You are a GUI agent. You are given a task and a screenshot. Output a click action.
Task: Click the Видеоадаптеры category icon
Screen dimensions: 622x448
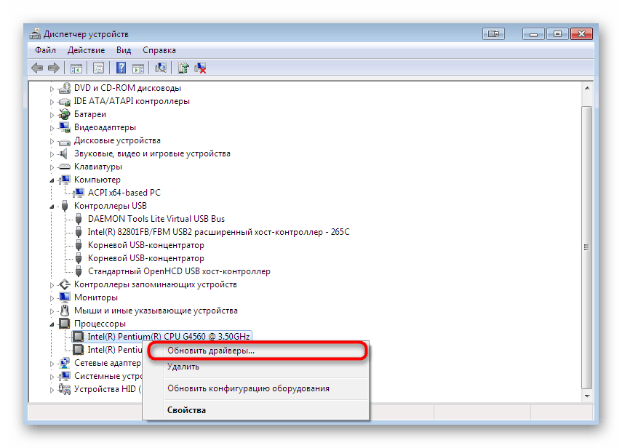(x=64, y=127)
